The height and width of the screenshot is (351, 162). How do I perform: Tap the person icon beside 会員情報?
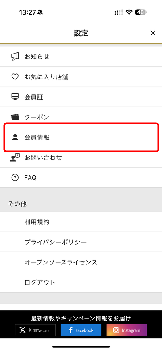pos(15,137)
